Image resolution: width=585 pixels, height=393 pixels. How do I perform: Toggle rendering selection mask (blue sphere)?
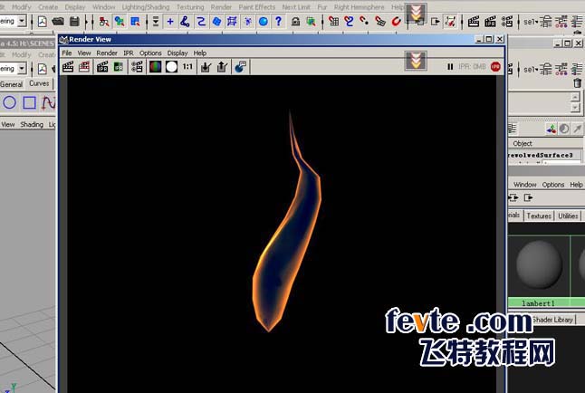(263, 22)
